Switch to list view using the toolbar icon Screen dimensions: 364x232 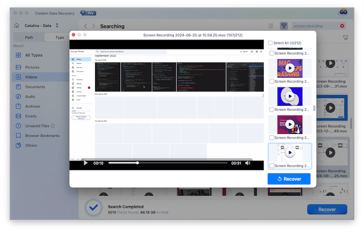pyautogui.click(x=271, y=26)
